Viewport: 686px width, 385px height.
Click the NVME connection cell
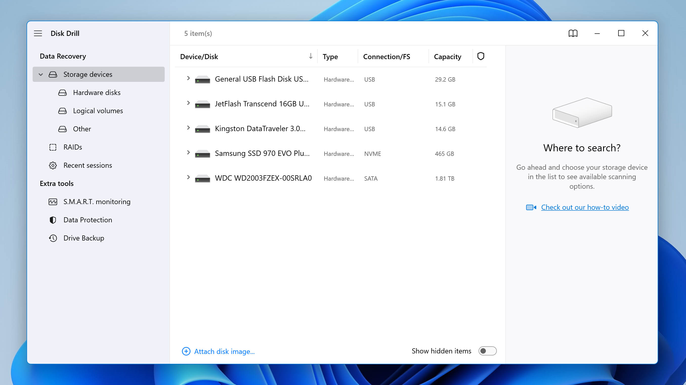click(372, 153)
